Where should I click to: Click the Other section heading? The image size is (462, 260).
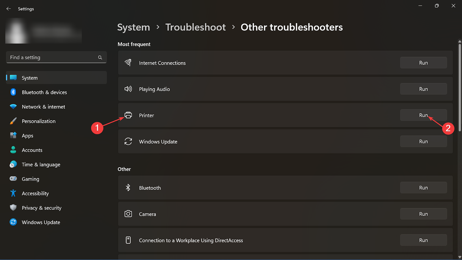pyautogui.click(x=124, y=169)
